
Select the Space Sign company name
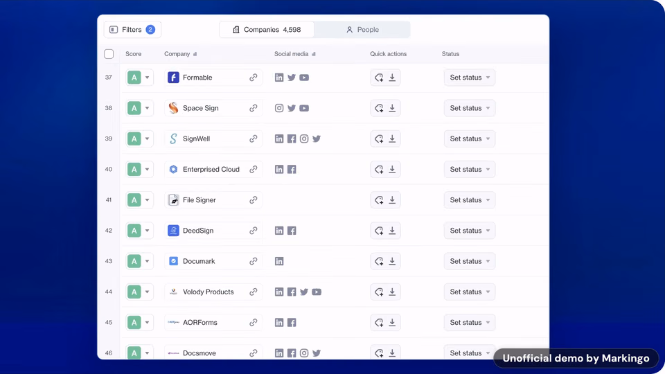tap(201, 108)
